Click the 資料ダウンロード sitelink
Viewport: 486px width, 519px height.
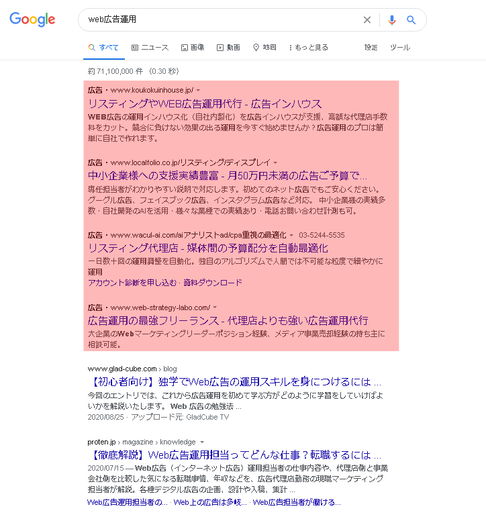point(213,283)
